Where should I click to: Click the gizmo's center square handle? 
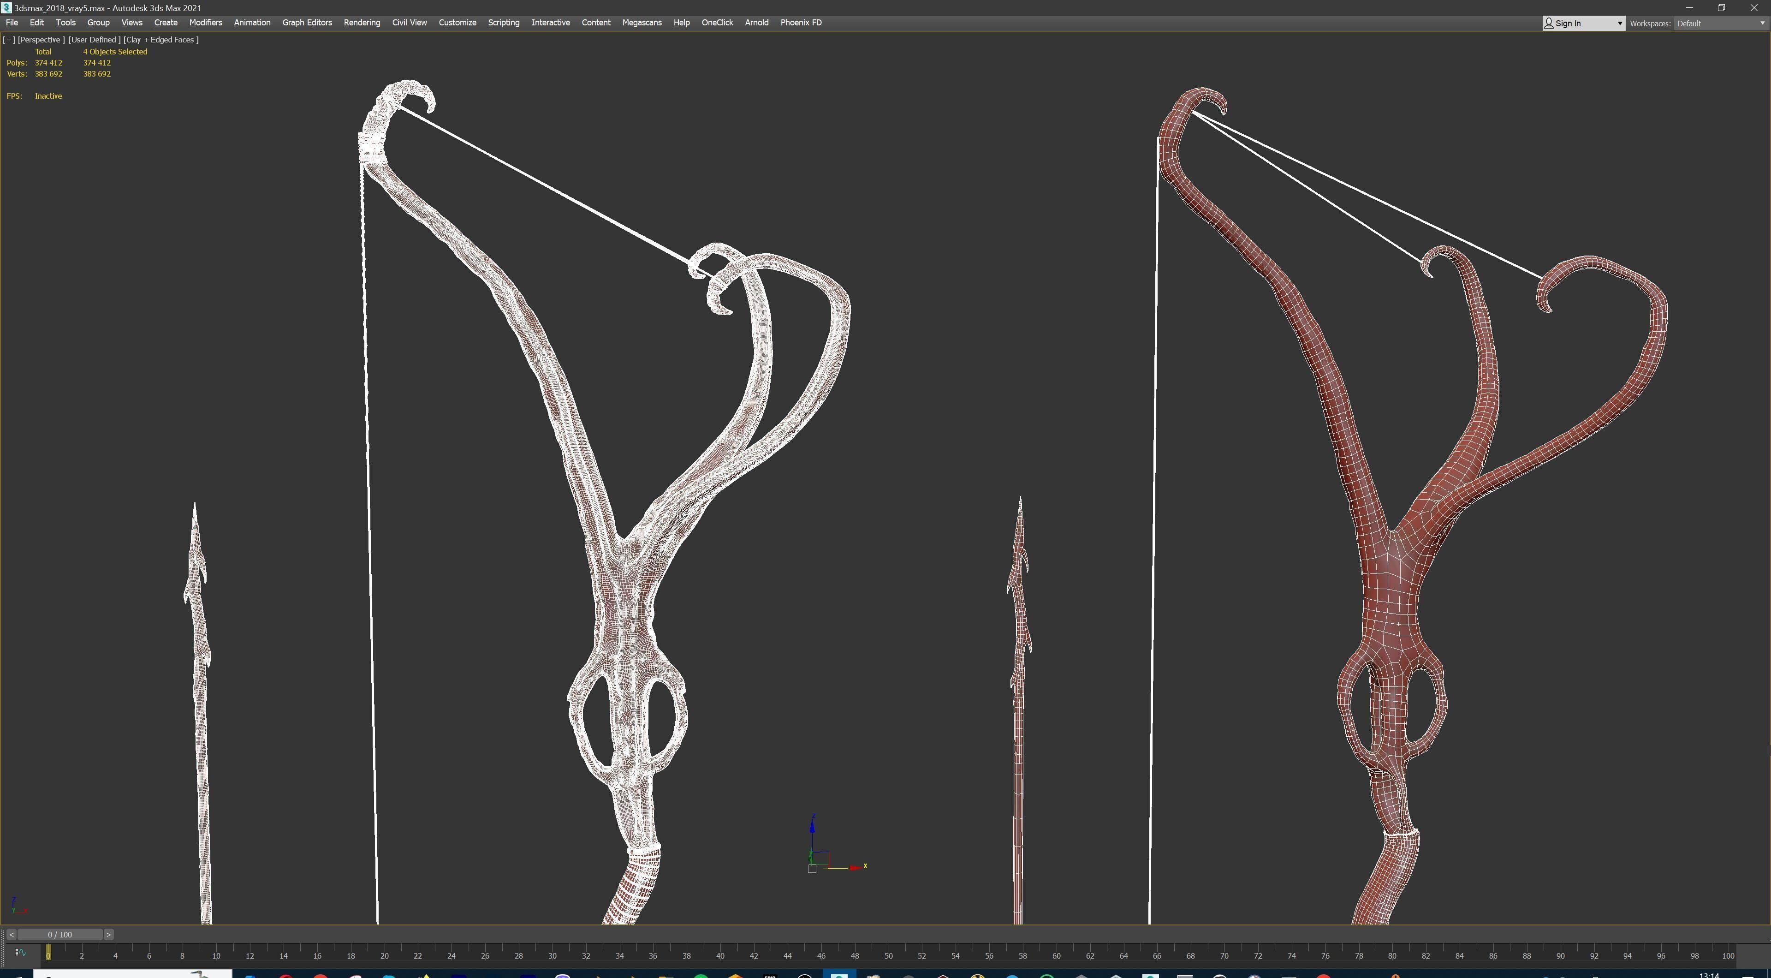point(812,869)
